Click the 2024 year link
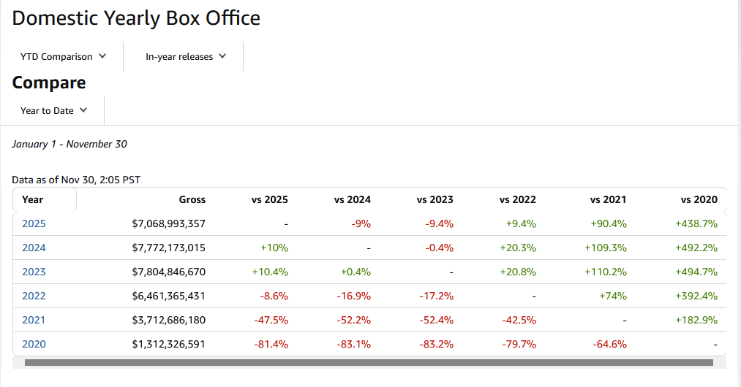 point(34,248)
